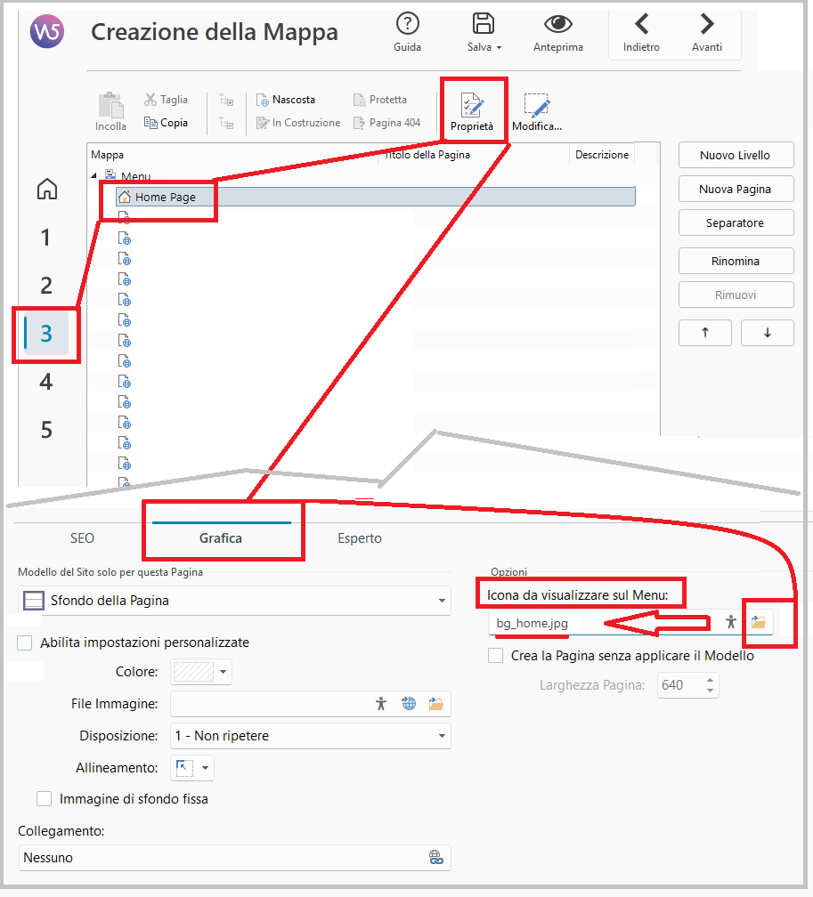
Task: Tick Crea la Pagina senza applicare il Modello
Action: point(496,656)
